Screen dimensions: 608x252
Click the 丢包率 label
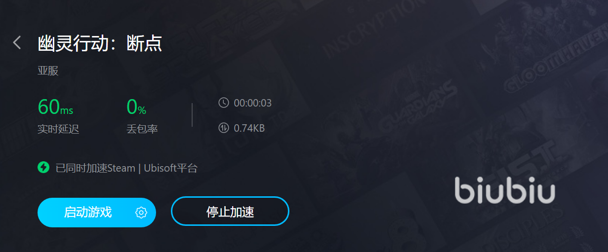point(142,129)
